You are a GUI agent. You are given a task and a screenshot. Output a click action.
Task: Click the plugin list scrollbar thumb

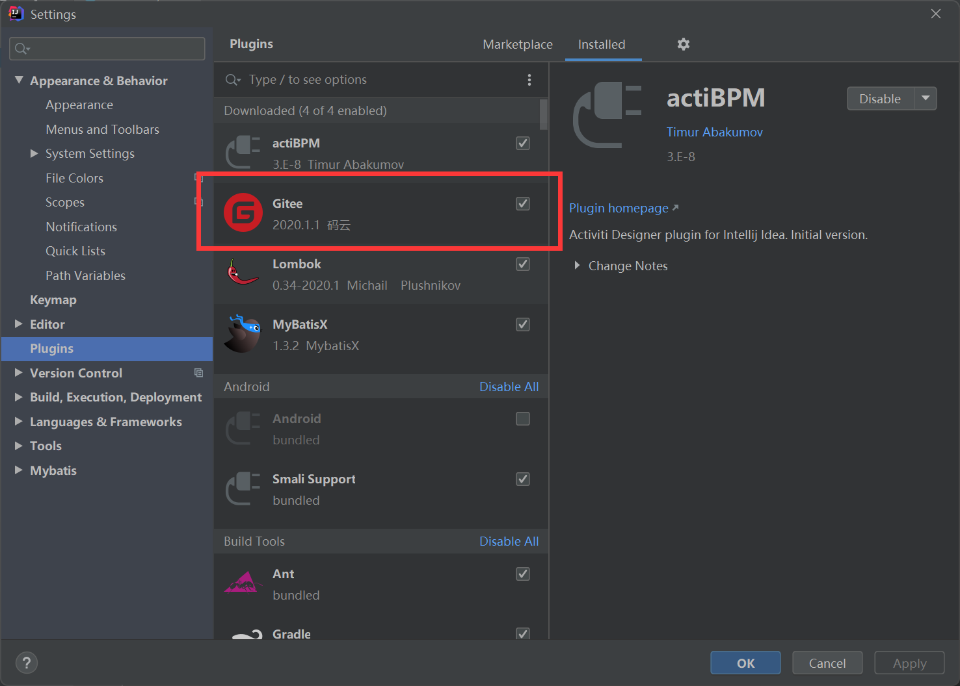tap(544, 114)
